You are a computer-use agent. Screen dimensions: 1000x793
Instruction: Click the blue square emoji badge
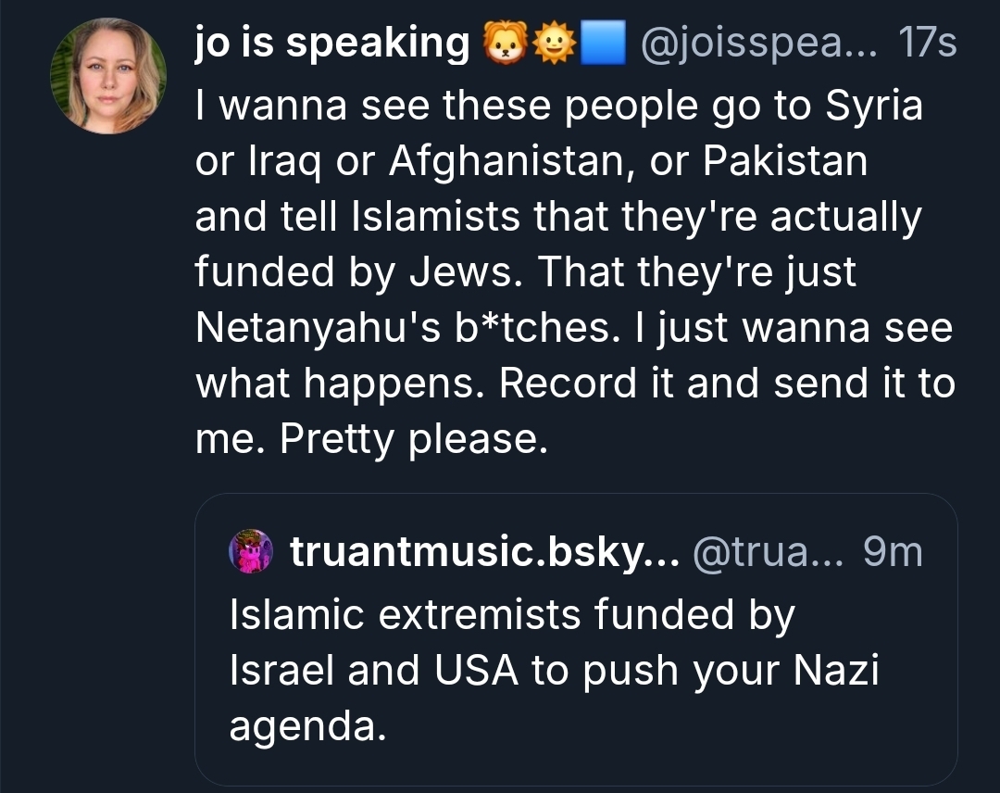[x=603, y=44]
